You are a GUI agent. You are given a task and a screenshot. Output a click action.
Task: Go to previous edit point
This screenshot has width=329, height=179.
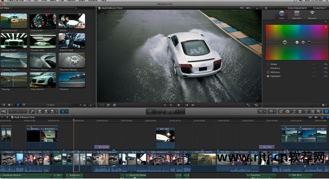point(186,105)
